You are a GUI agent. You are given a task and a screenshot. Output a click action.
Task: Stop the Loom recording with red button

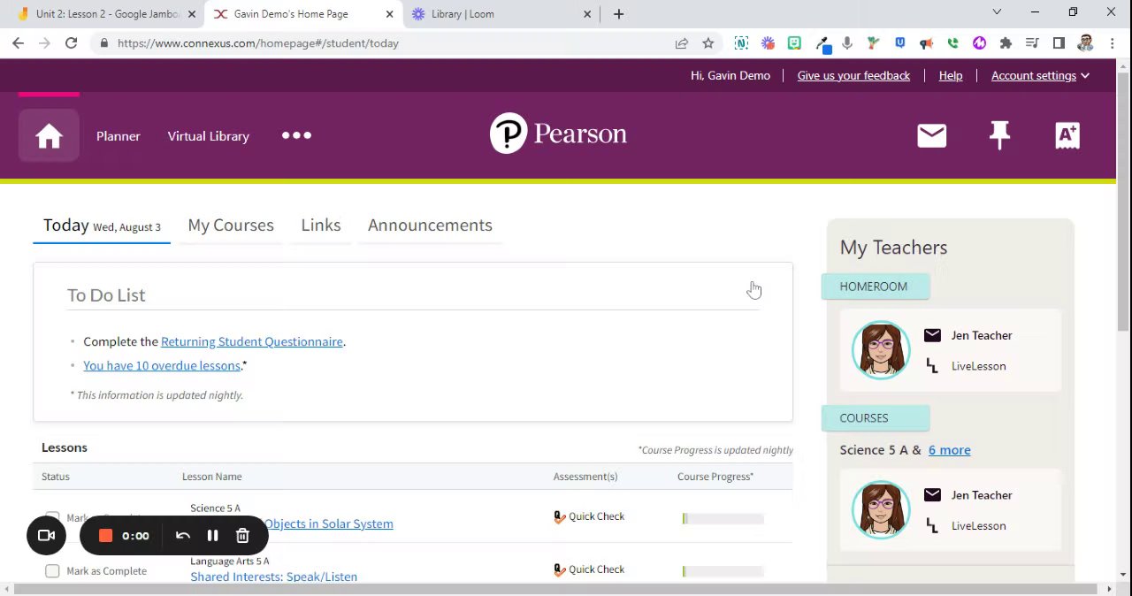click(105, 536)
